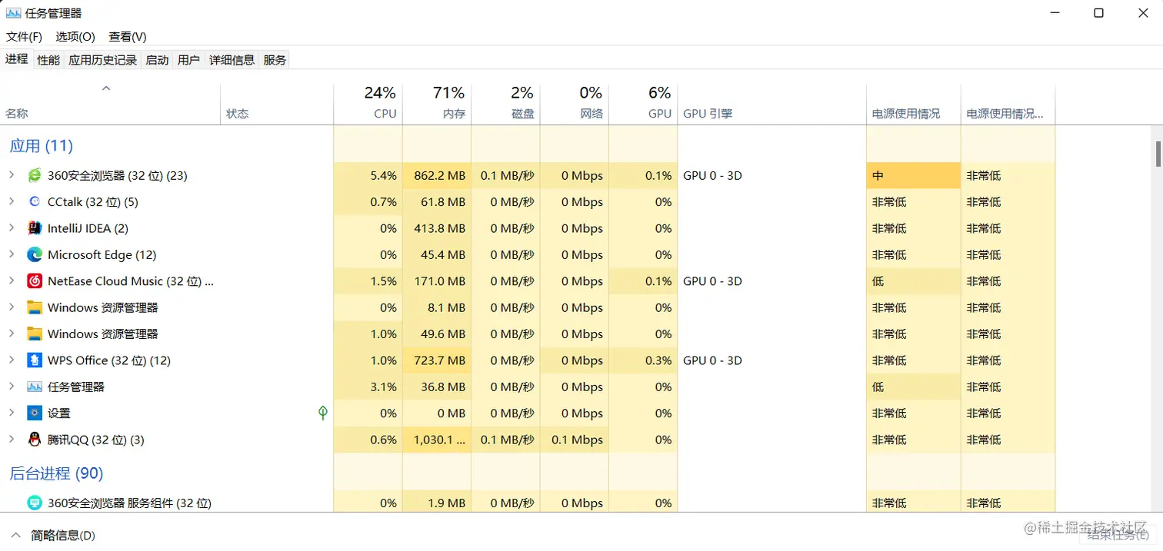Open the 选项(O) menu
The width and height of the screenshot is (1163, 551).
click(75, 36)
